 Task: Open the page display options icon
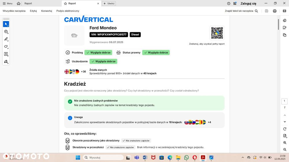285,136
